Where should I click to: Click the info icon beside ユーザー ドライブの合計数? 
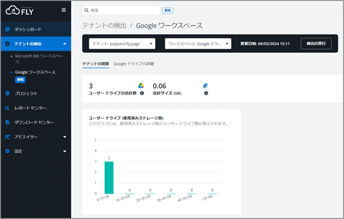142,93
